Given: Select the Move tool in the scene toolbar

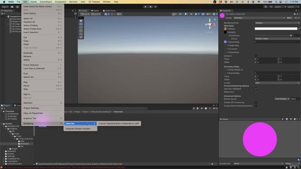Looking at the screenshot, I should 81,24.
